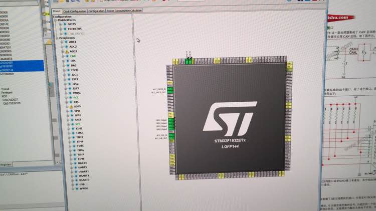
Task: Click the yellow warning icon beside SDIO
Action: pos(71,107)
